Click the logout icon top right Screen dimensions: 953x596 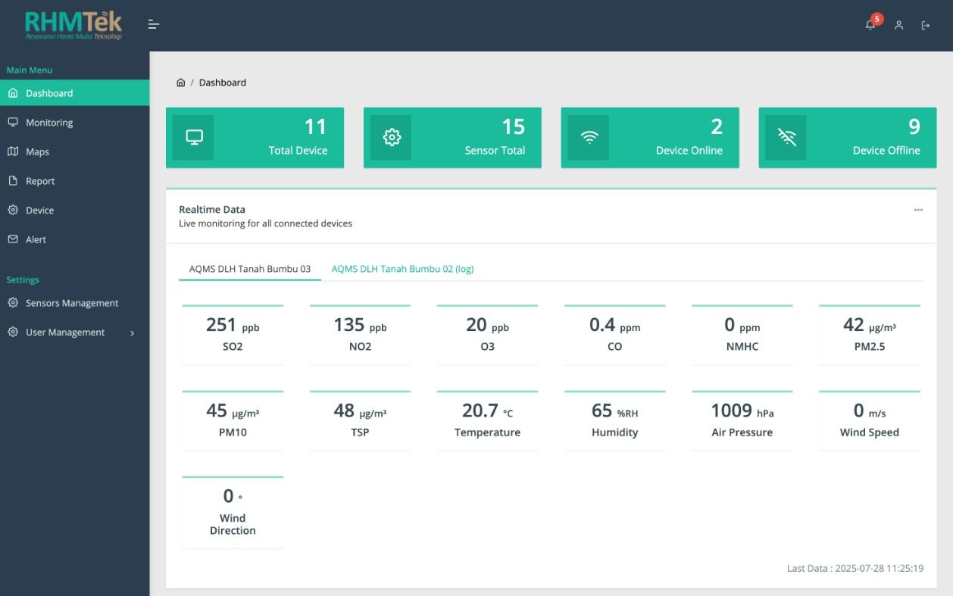point(925,24)
